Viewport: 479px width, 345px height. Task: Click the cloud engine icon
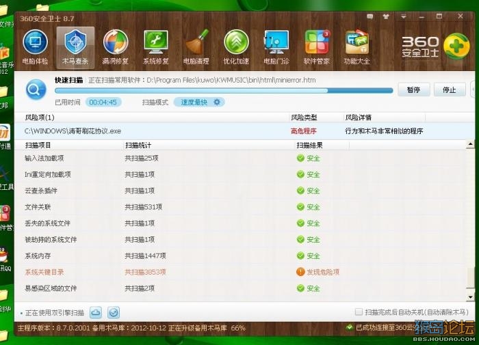[96, 312]
